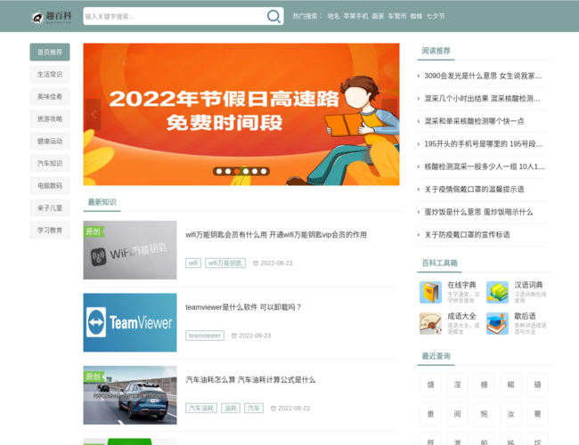The image size is (579, 445).
Task: Click the 汽车油耗 tag
Action: point(201,408)
